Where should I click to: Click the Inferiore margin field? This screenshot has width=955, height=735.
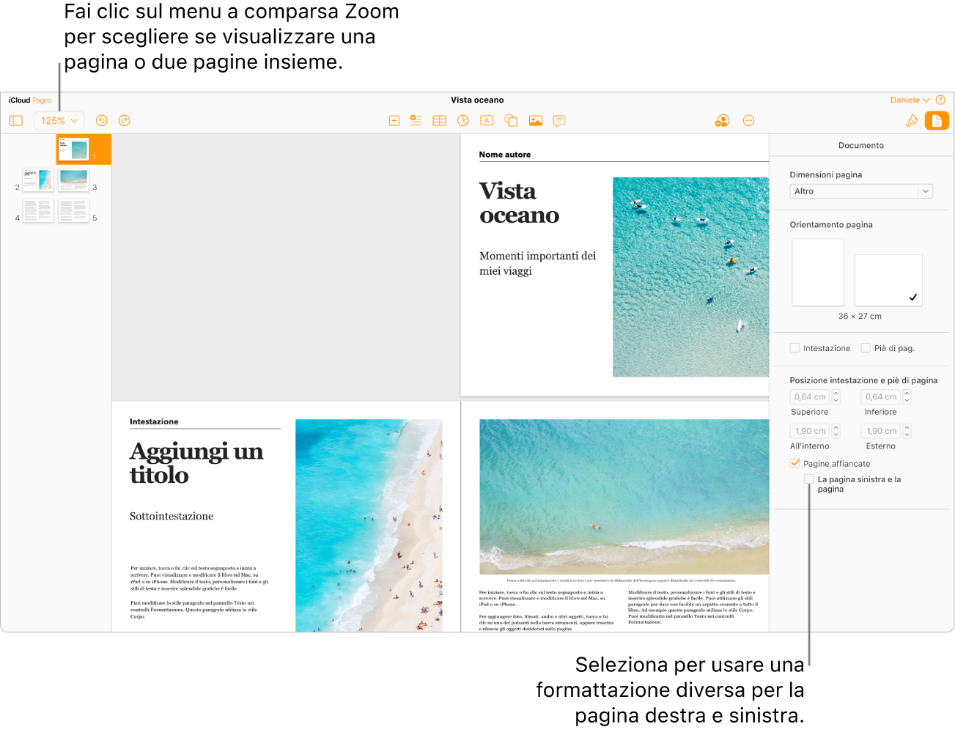coord(881,396)
